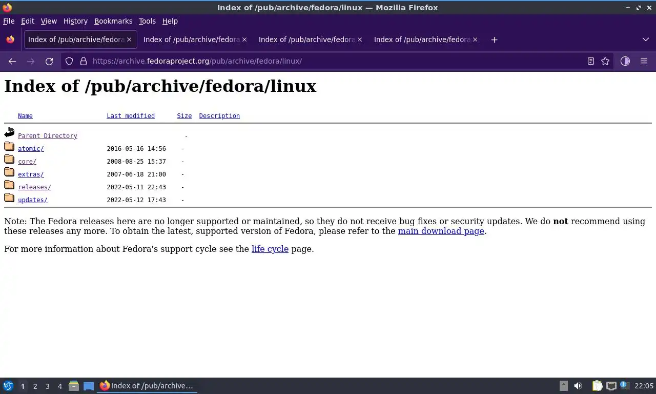Open the extras/ directory link
656x394 pixels.
click(x=31, y=174)
